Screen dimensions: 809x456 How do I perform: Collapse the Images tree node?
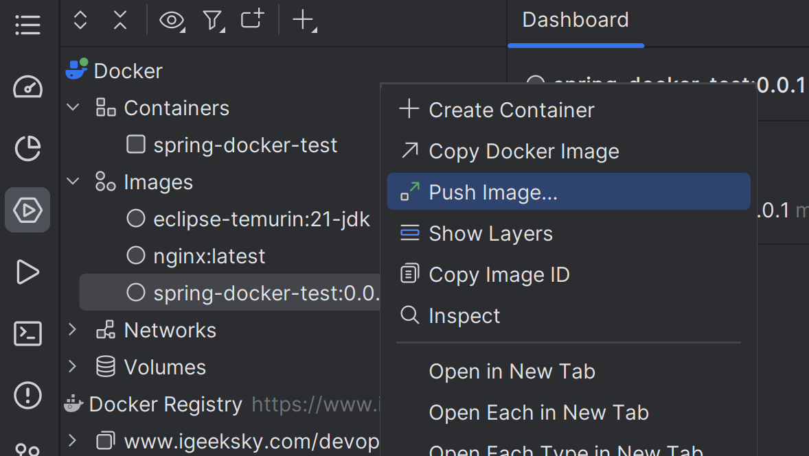72,182
